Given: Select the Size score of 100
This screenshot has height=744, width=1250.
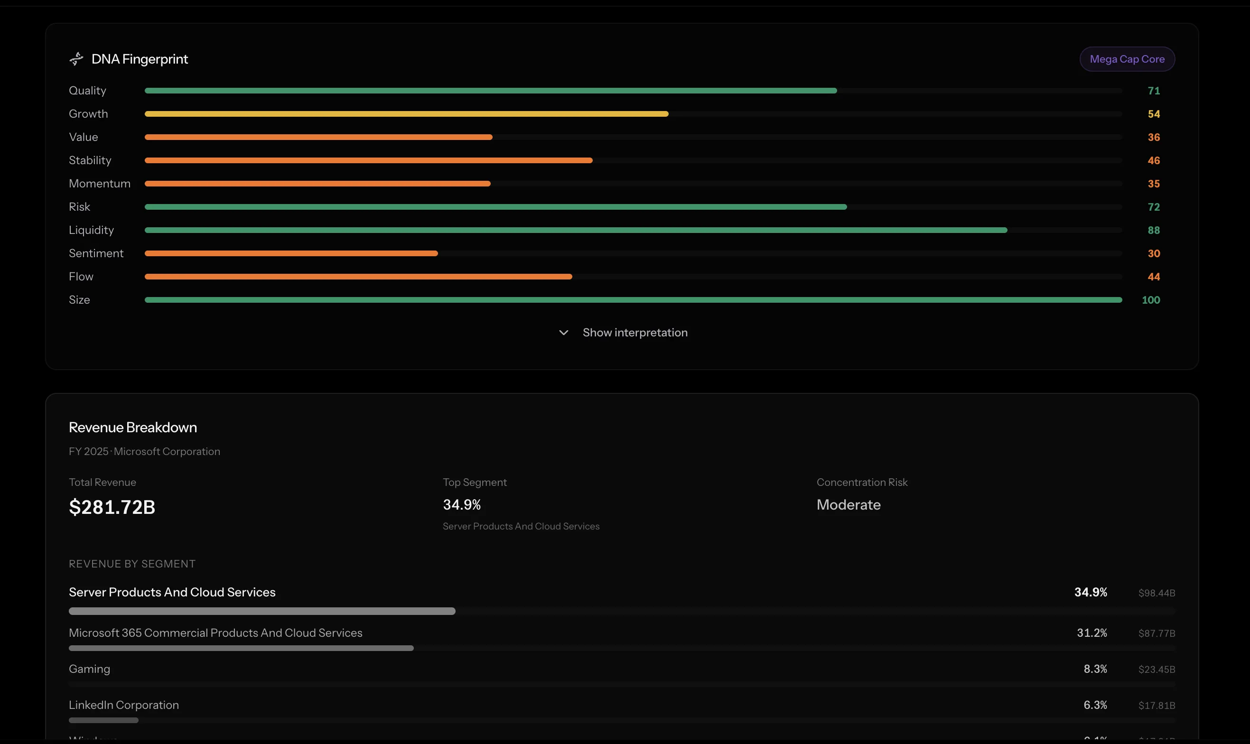Looking at the screenshot, I should 1151,300.
